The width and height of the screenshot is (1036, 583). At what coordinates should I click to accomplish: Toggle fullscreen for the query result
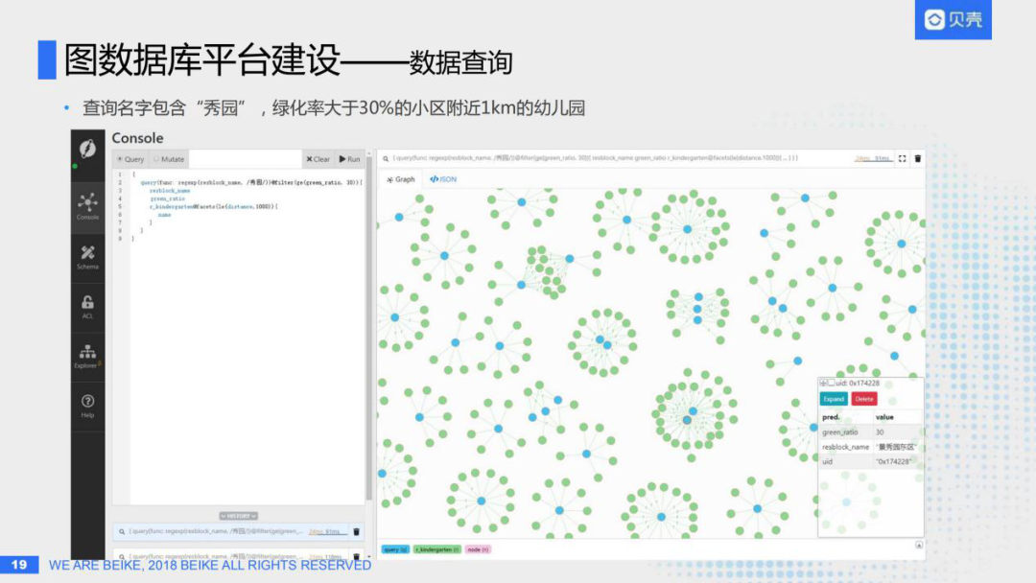coord(902,158)
